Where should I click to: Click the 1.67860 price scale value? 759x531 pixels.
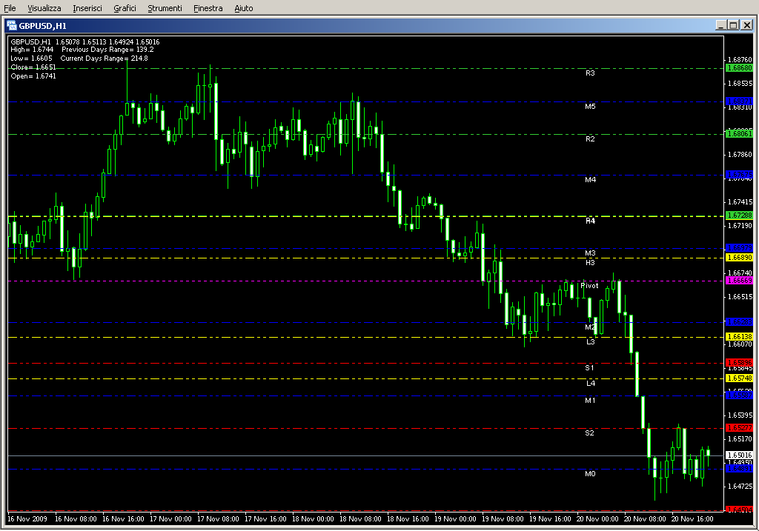pos(740,155)
